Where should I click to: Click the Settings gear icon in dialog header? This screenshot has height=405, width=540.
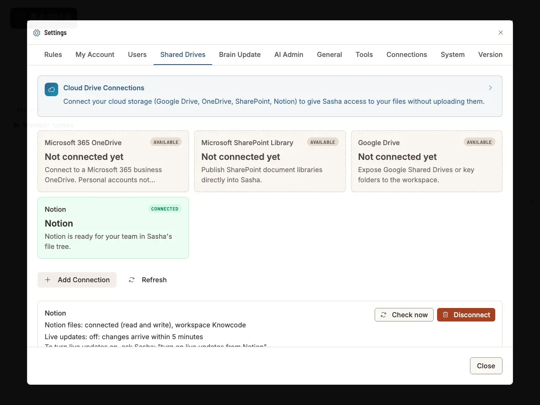click(37, 33)
